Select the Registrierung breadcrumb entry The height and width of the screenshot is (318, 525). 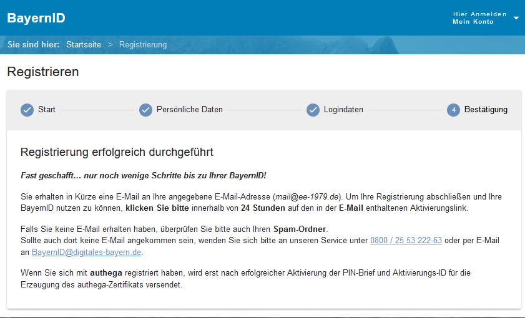143,44
